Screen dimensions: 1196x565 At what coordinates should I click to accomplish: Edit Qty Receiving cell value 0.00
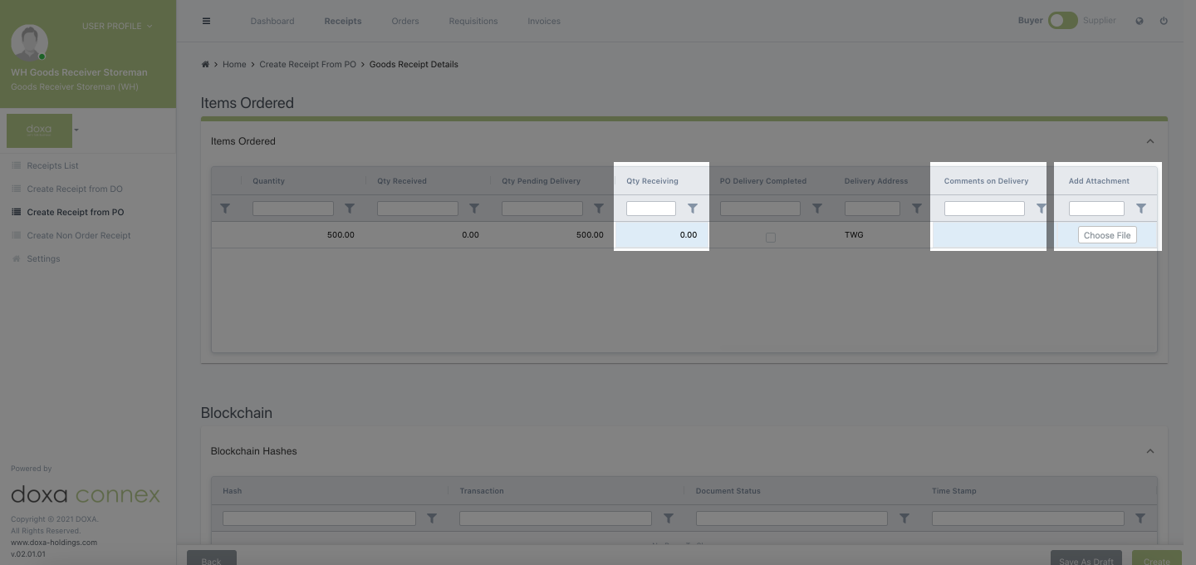(662, 235)
